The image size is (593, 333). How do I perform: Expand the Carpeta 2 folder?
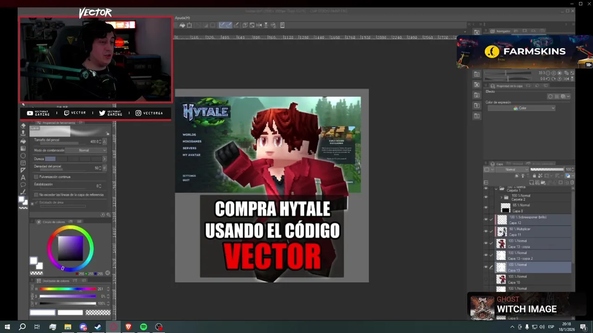tap(501, 197)
